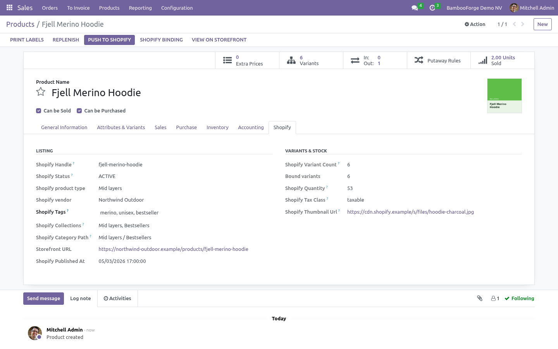Viewport: 558px width, 349px height.
Task: Click the Push to Shopify button
Action: [109, 40]
